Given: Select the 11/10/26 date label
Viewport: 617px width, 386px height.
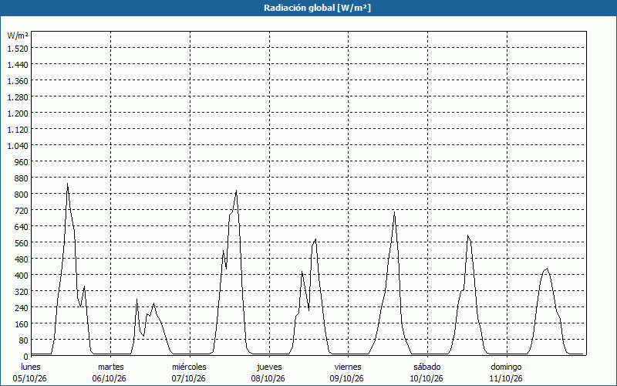Looking at the screenshot, I should tap(506, 379).
